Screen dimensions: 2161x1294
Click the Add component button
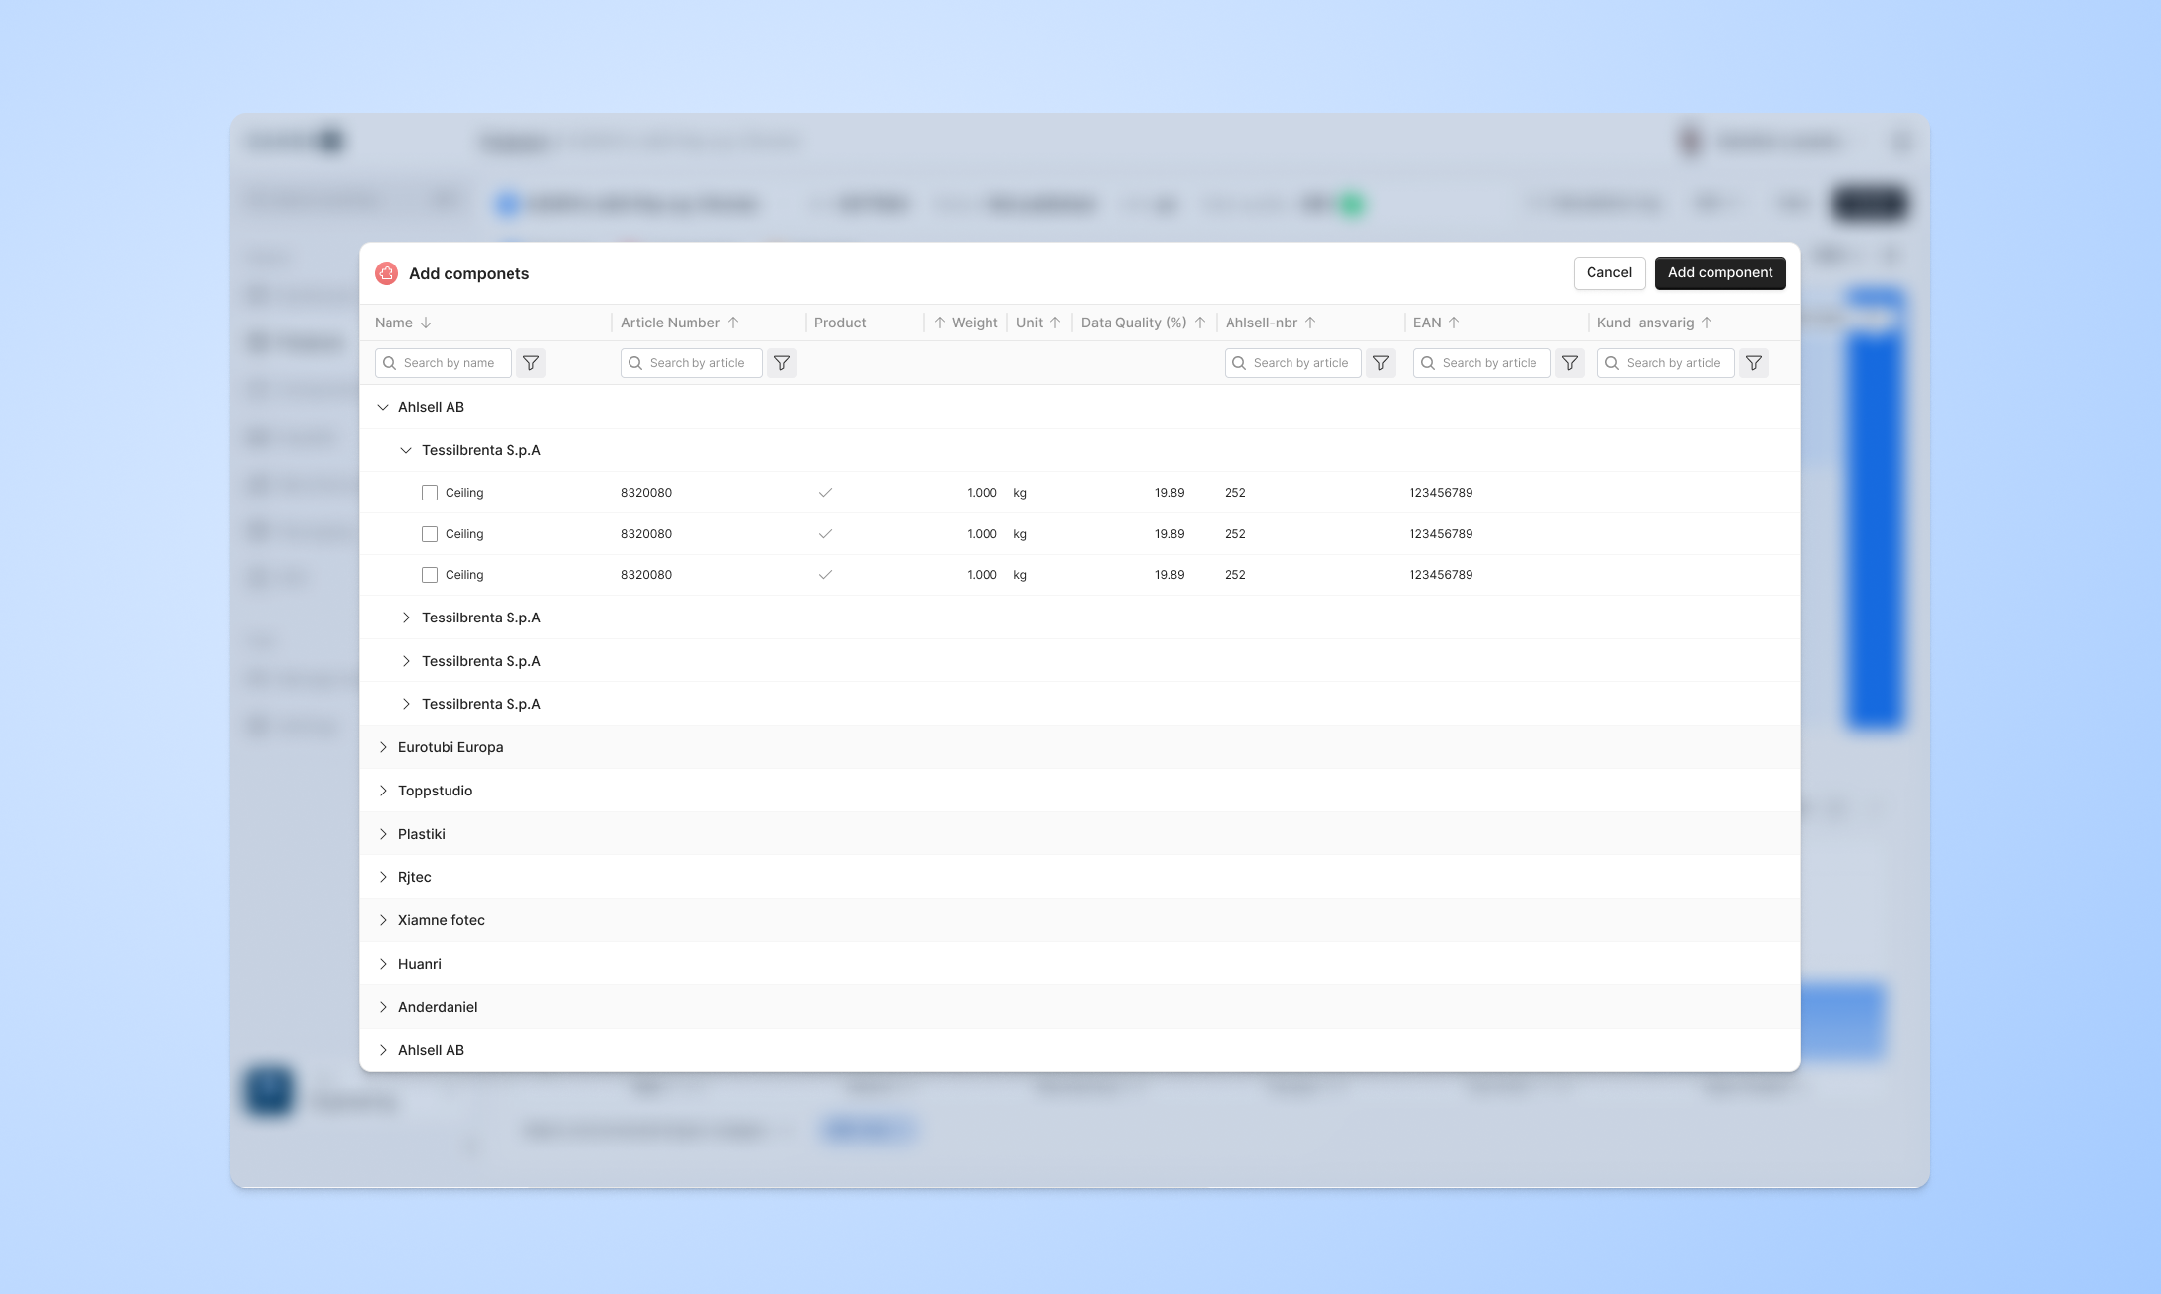(x=1719, y=273)
